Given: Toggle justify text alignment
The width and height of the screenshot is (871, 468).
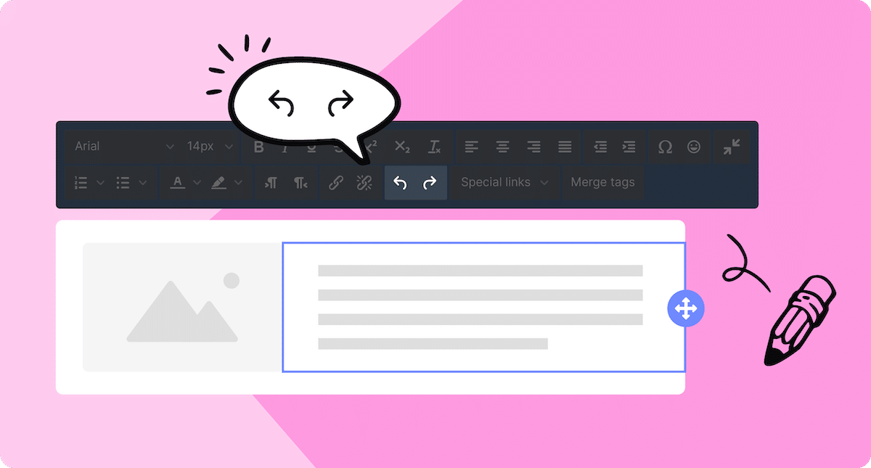Looking at the screenshot, I should point(565,147).
